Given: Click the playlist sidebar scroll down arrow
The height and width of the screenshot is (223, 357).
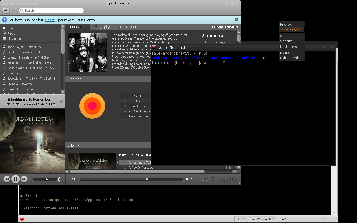Looking at the screenshot, I should [63, 92].
